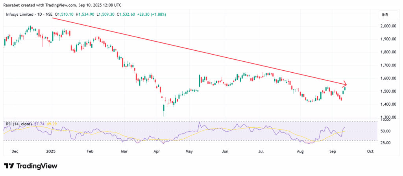Screen dimensions: 403x176
Task: Click the RSI 50.00 axis label
Action: 385,131
